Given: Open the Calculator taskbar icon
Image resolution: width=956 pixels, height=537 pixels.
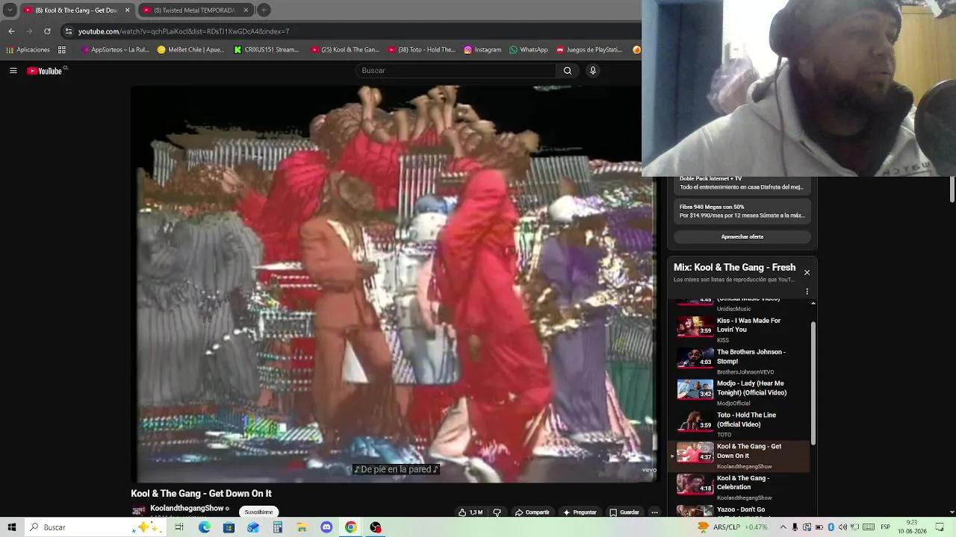Looking at the screenshot, I should tap(277, 527).
